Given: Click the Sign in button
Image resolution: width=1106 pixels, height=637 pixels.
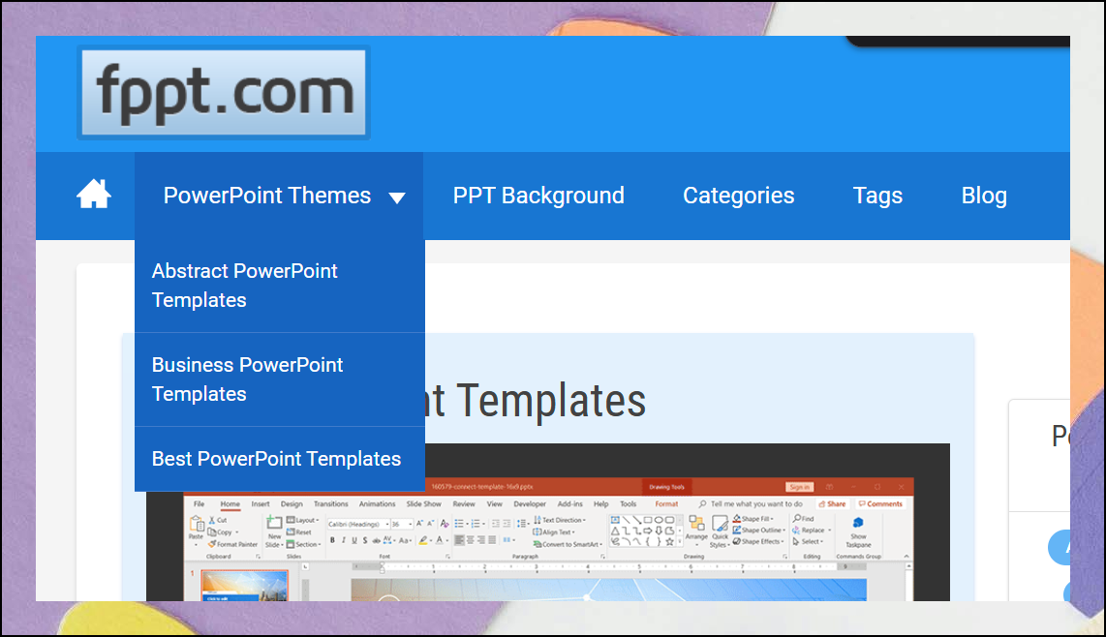Looking at the screenshot, I should [x=800, y=487].
